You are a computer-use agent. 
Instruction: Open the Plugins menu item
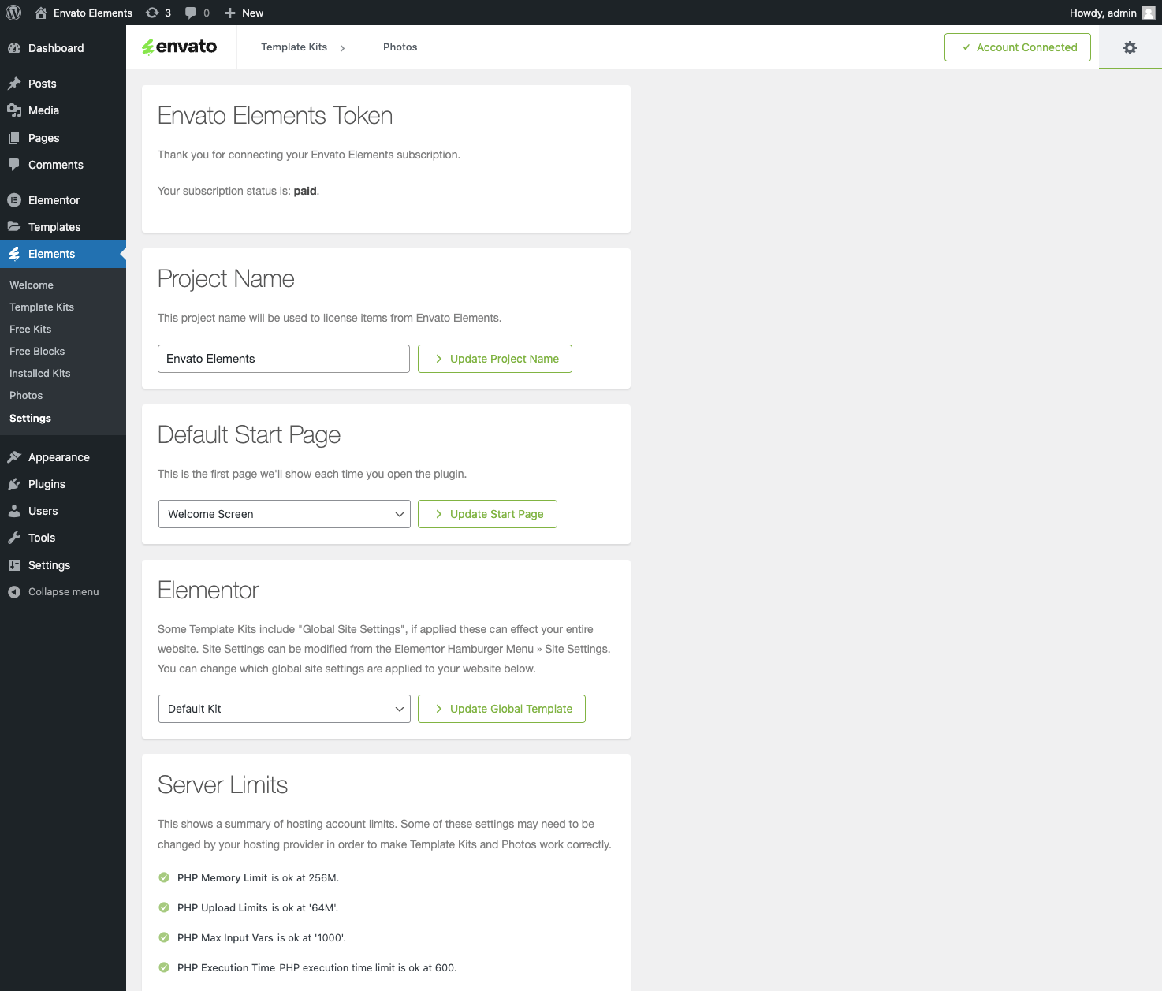pos(63,484)
